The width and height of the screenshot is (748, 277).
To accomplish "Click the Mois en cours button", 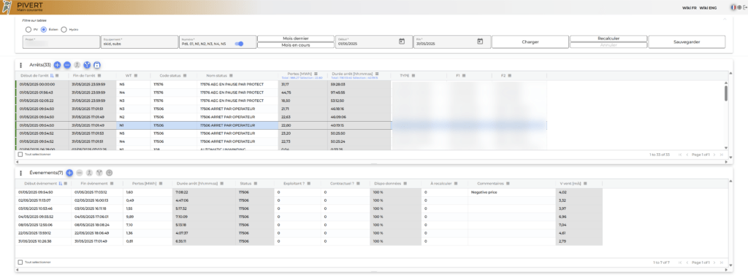I will [x=296, y=45].
